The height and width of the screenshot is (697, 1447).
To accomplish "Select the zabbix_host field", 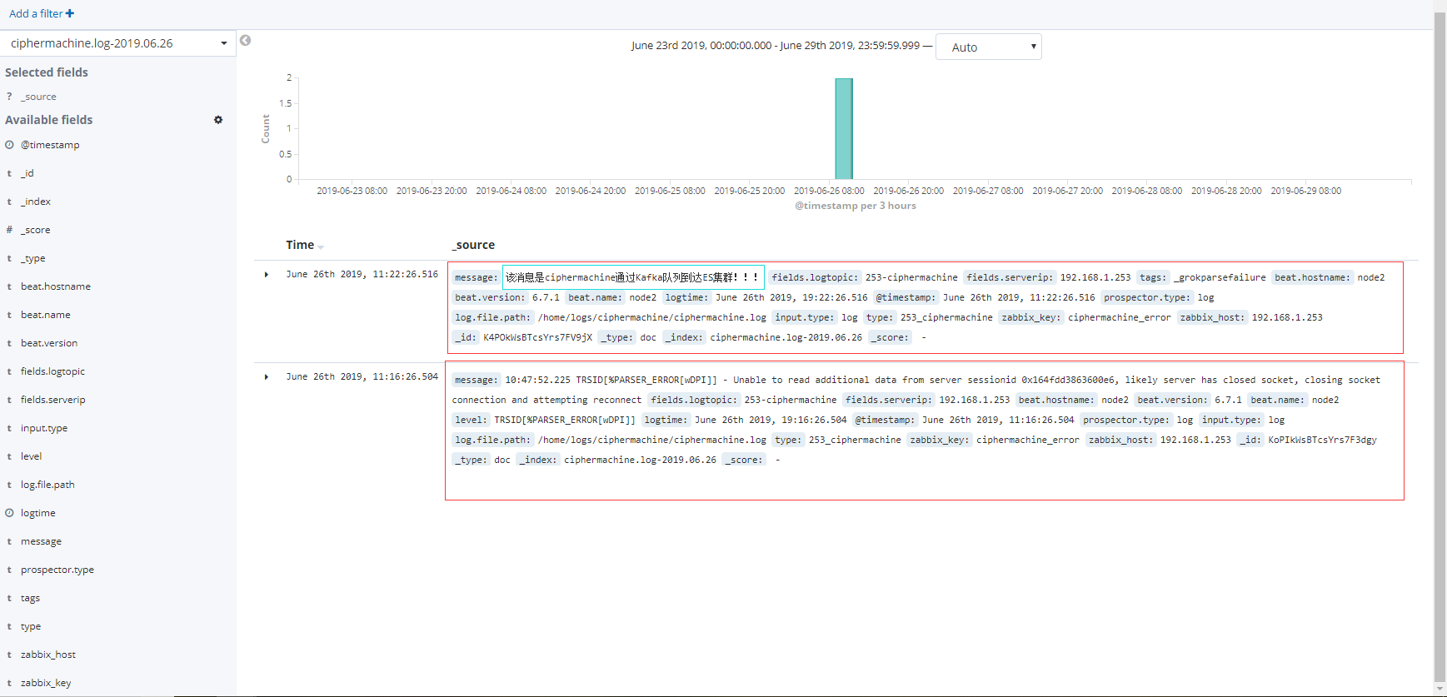I will [x=48, y=655].
